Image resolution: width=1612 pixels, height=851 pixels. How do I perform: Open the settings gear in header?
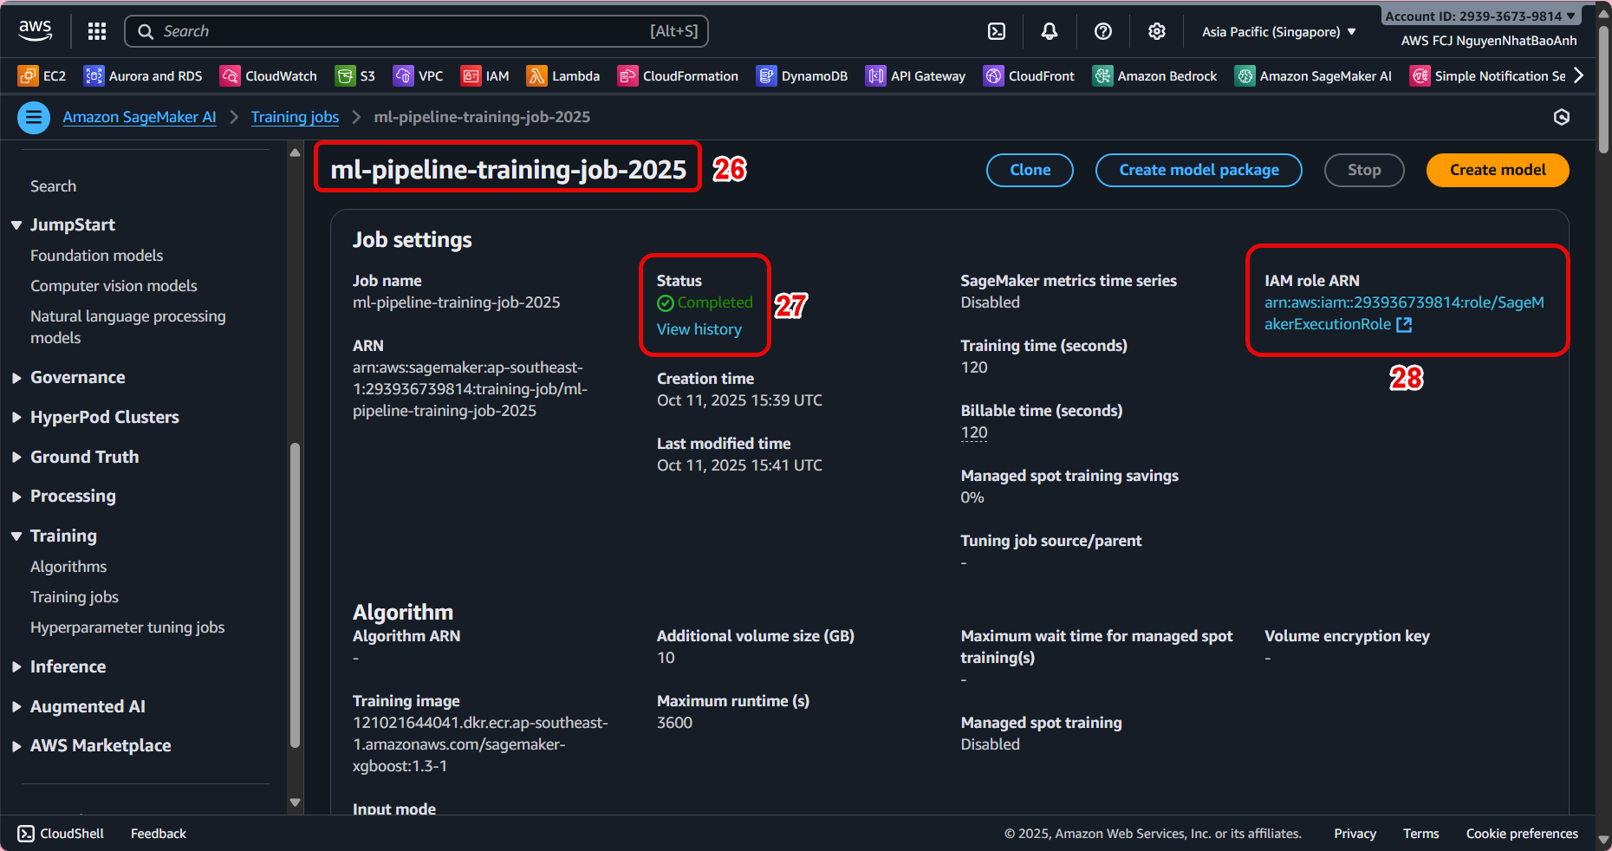click(x=1157, y=31)
